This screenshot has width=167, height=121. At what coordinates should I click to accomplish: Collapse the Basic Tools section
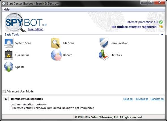(162, 34)
